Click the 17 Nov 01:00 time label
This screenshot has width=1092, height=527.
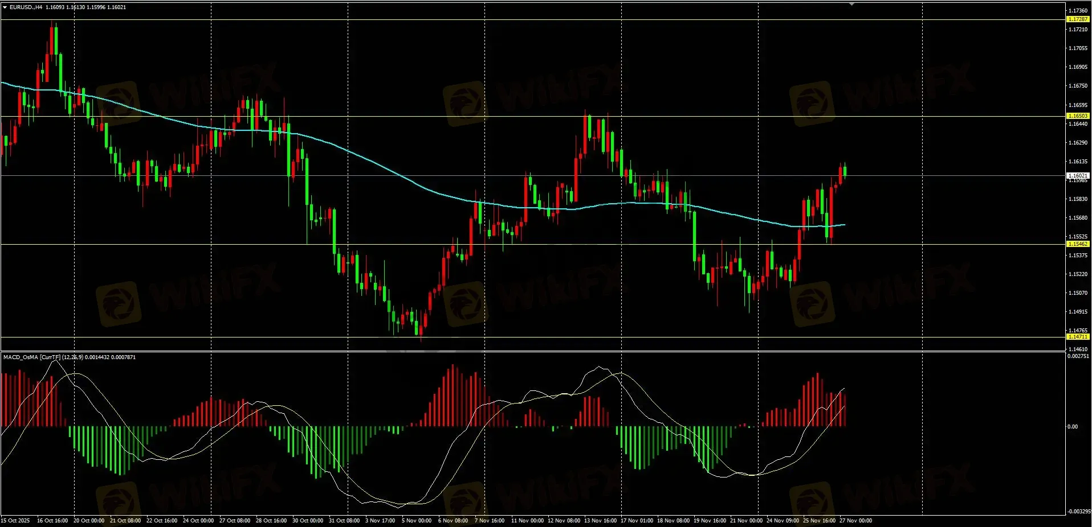pos(637,521)
